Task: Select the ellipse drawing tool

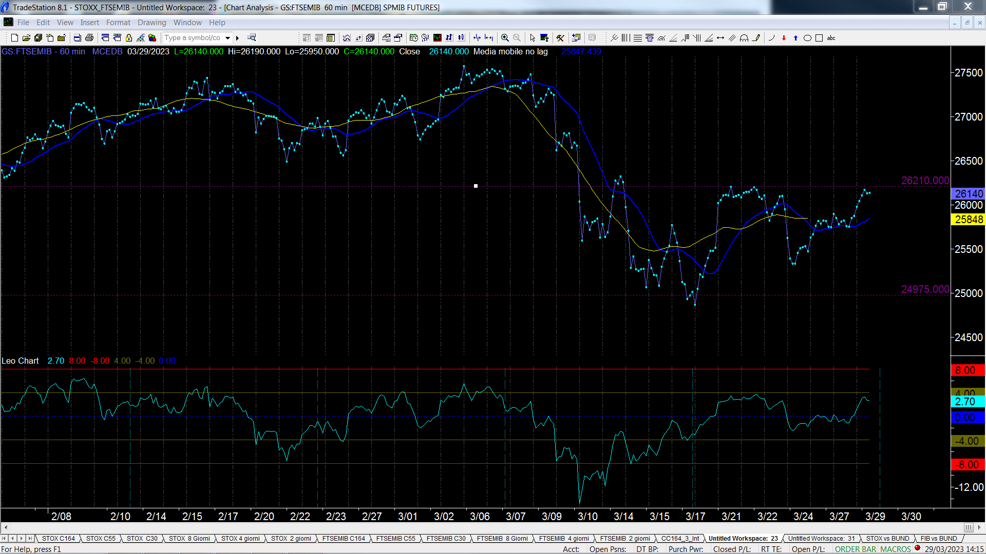Action: 807,38
